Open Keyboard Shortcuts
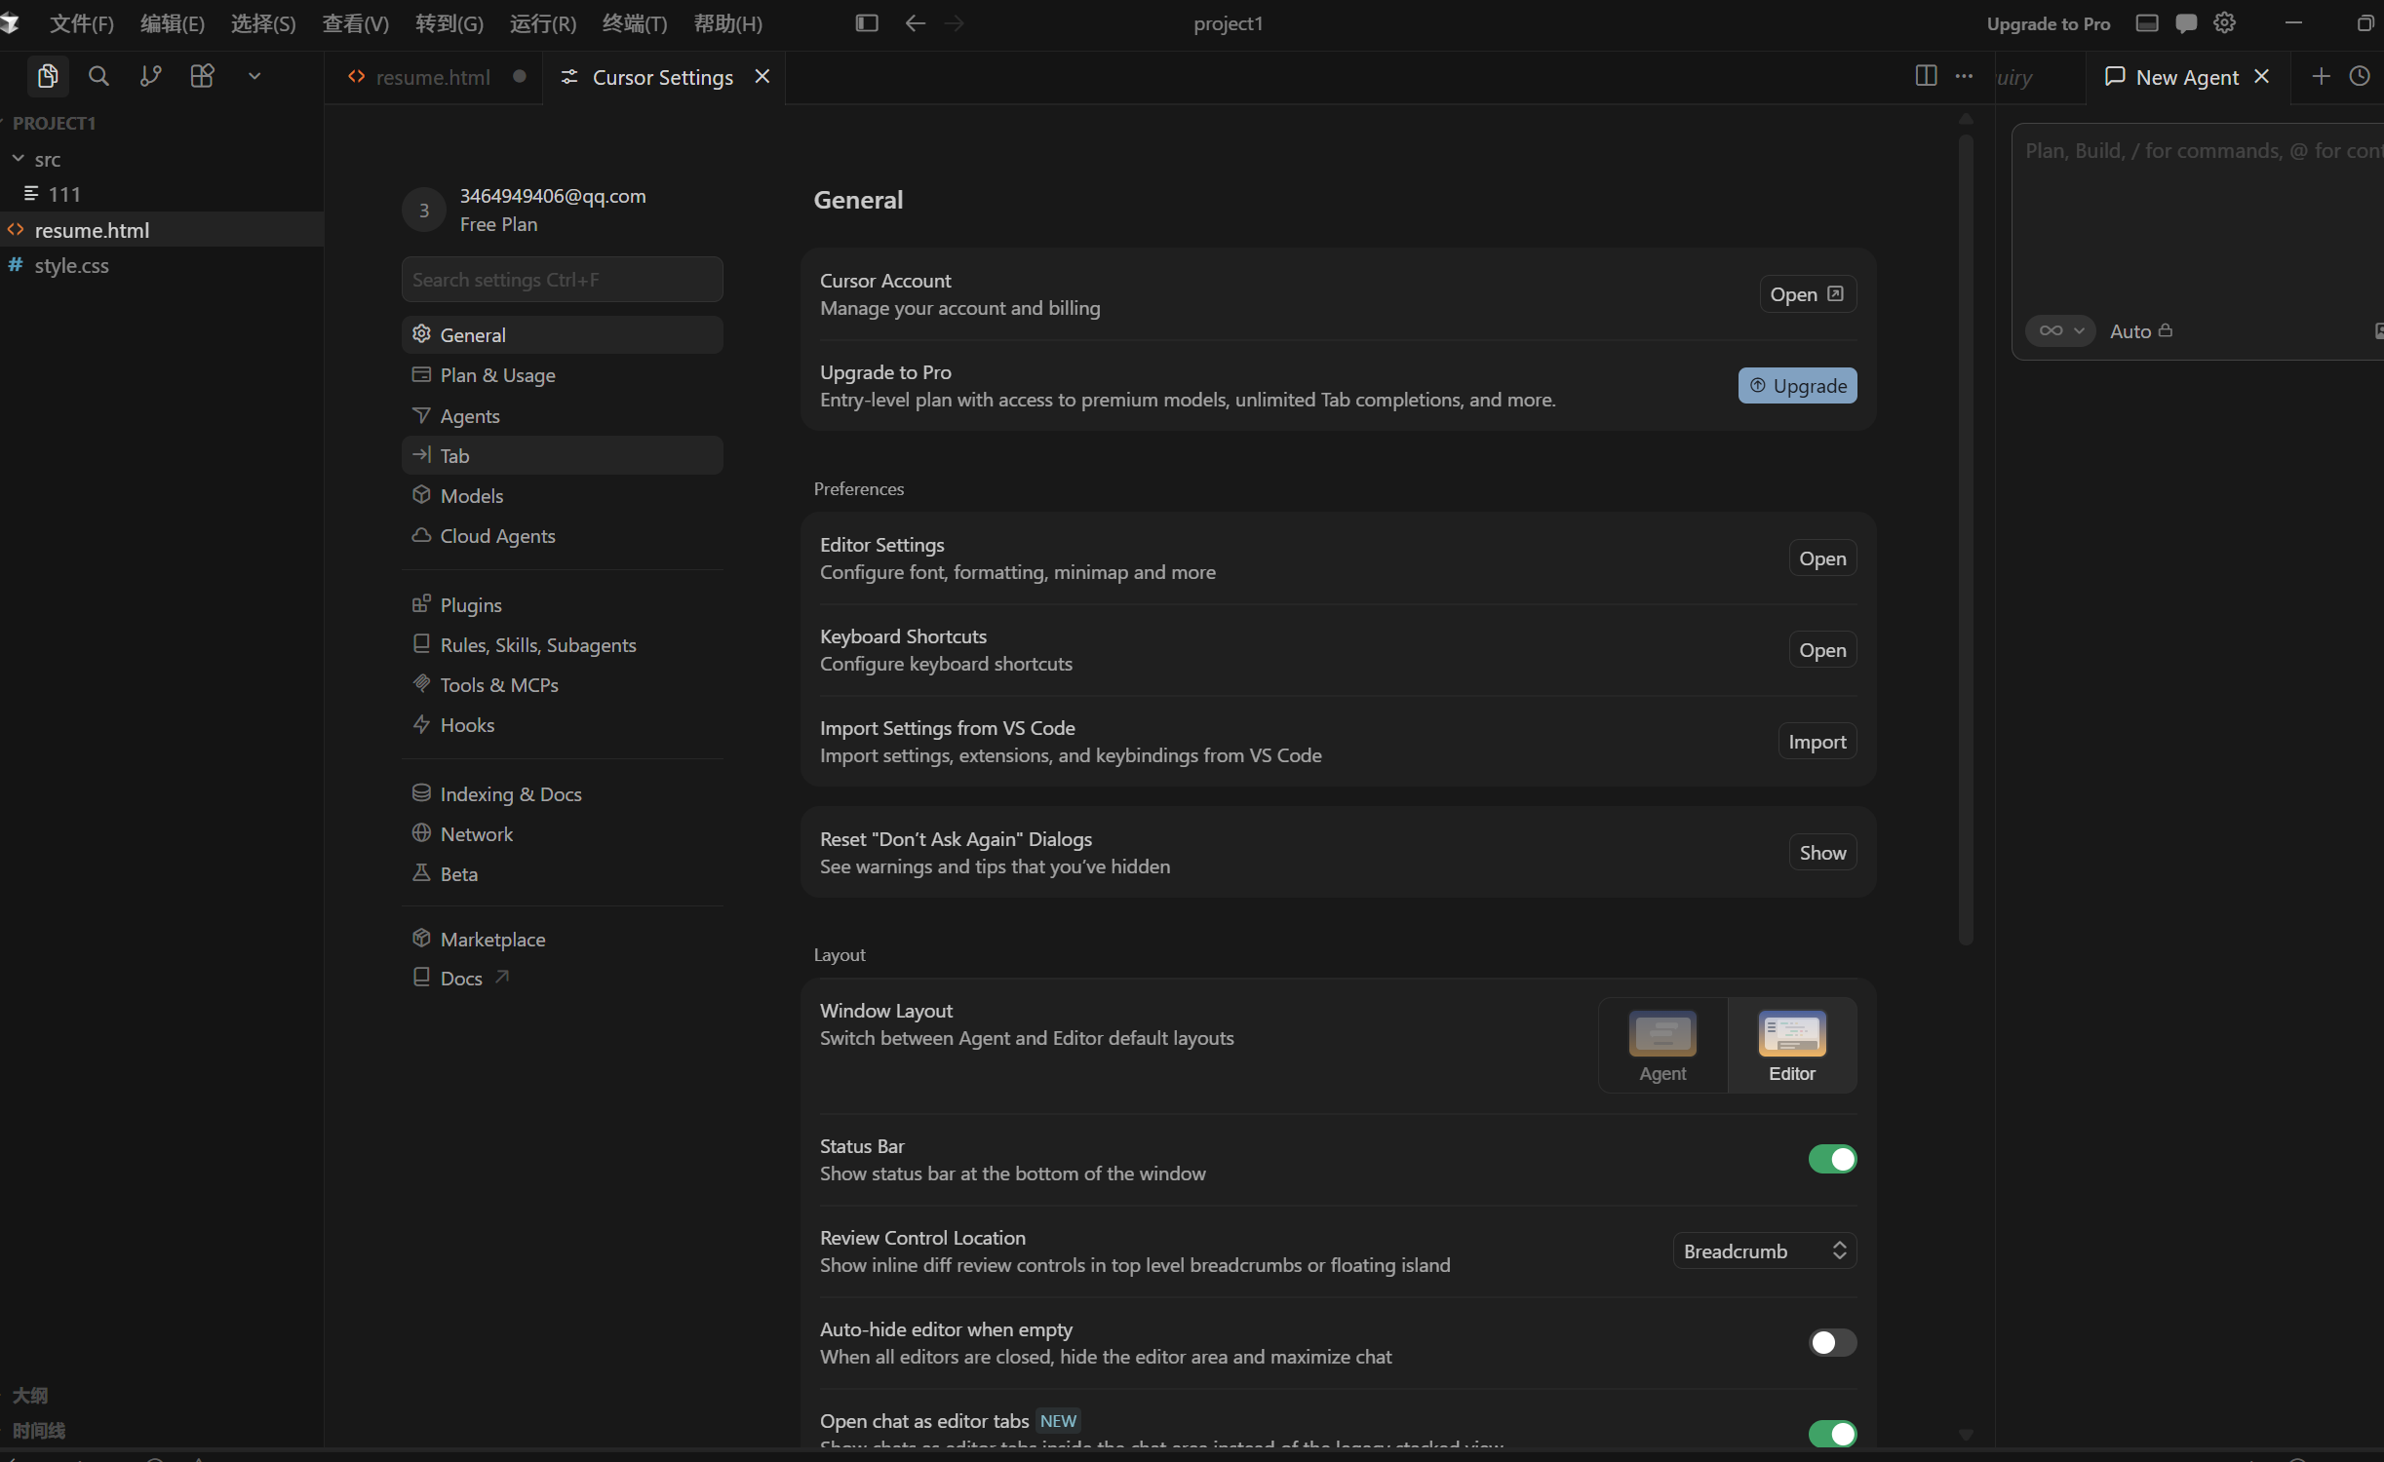This screenshot has width=2384, height=1462. [x=1822, y=649]
